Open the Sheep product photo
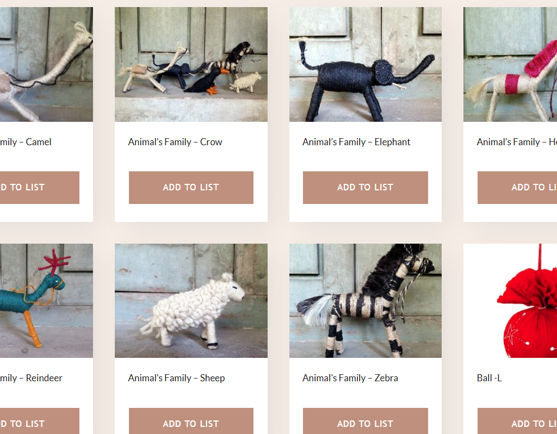557x434 pixels. 191,300
